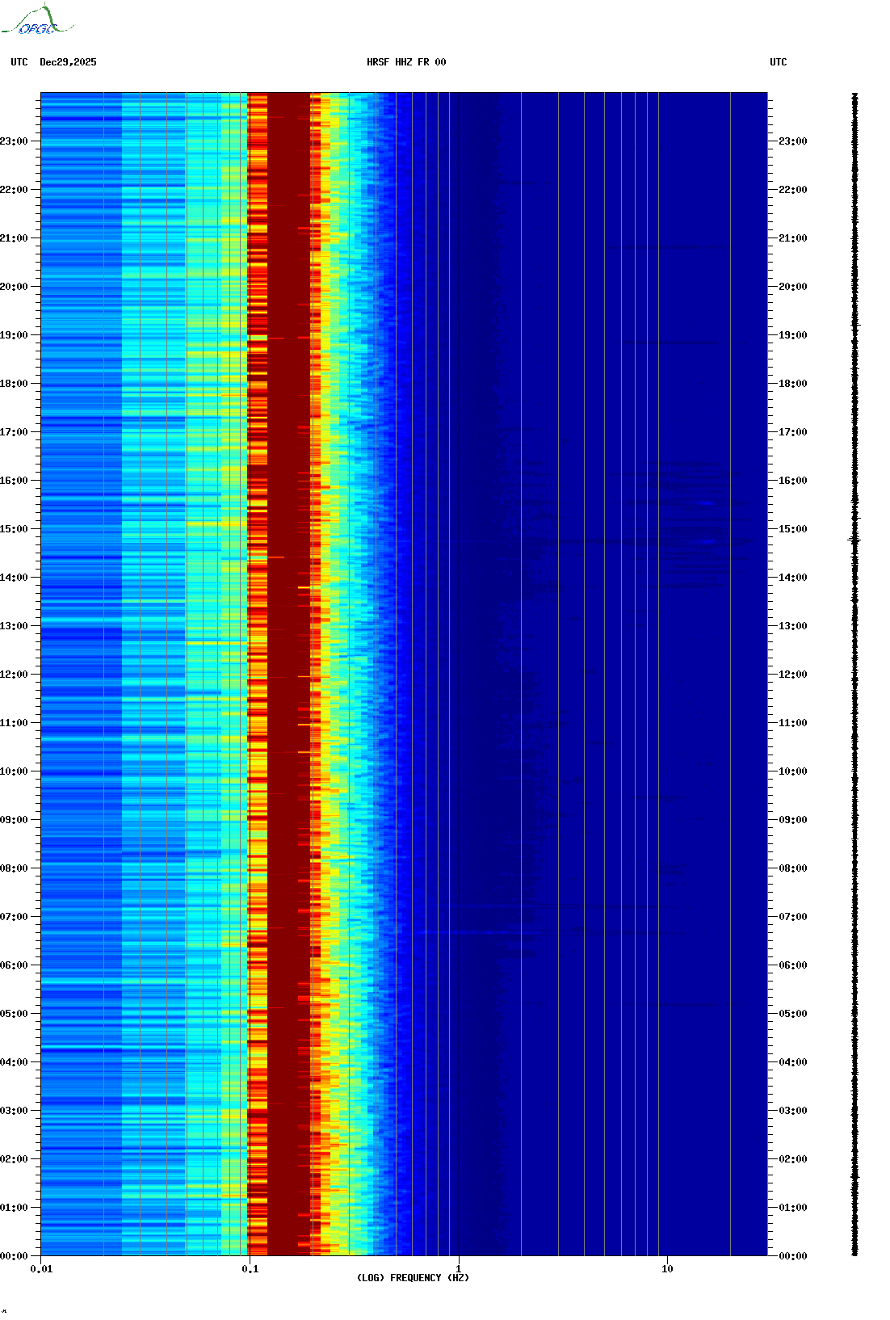Click the 1 Hz frequency axis label

coord(459,1269)
